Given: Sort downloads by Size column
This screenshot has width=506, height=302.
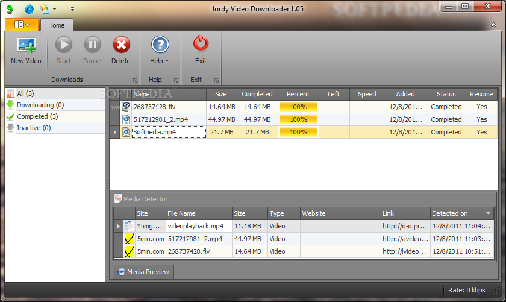Looking at the screenshot, I should point(222,94).
